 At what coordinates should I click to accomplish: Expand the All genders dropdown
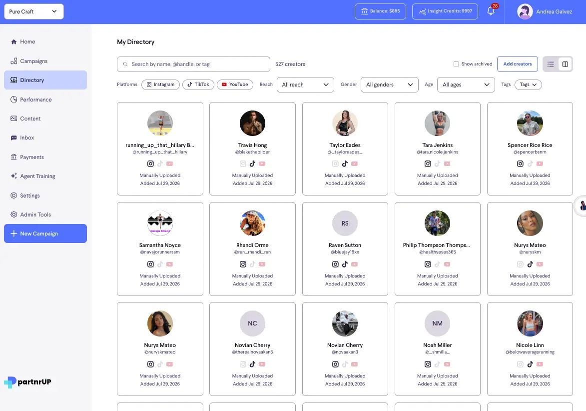click(x=390, y=84)
